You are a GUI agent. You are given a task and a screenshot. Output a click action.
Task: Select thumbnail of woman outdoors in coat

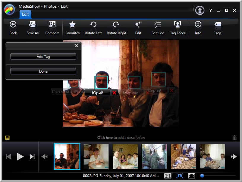pyautogui.click(x=154, y=157)
